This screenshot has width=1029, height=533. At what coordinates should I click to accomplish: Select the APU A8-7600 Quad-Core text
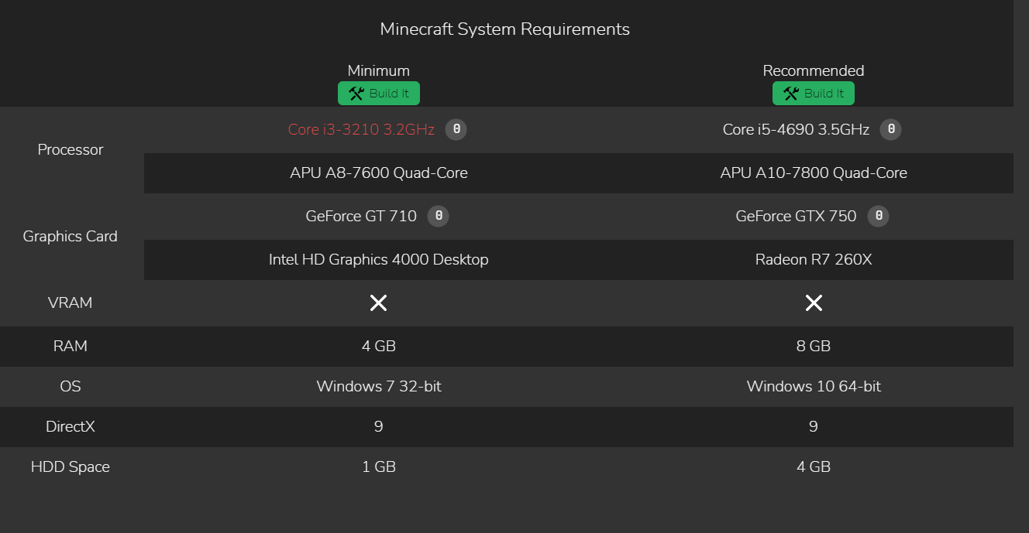point(379,173)
